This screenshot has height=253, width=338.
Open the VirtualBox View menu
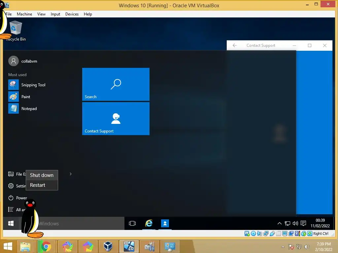[41, 14]
